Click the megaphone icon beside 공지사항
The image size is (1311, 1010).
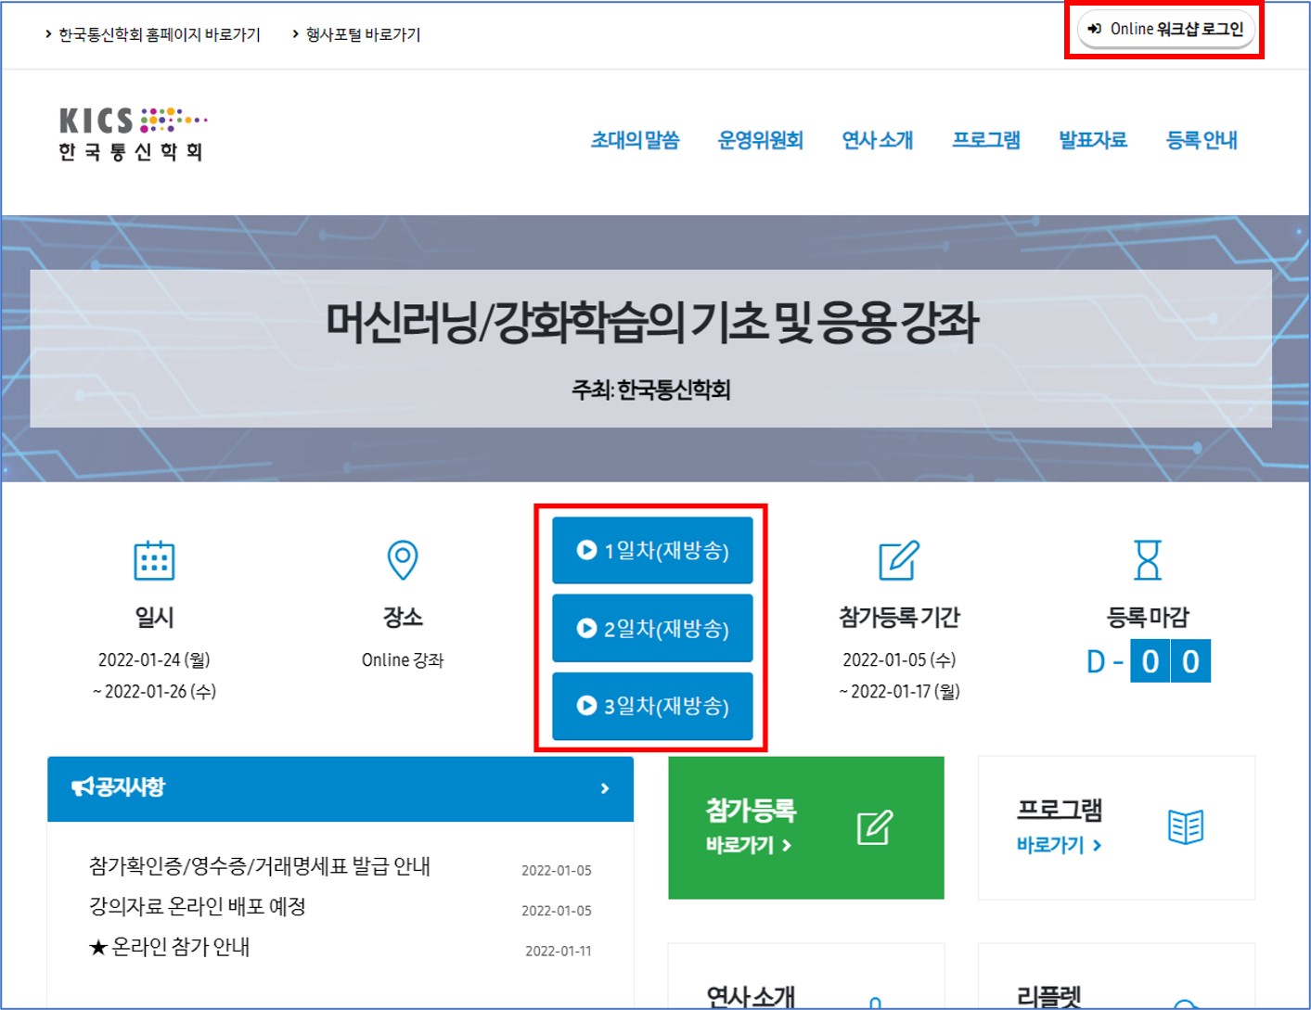point(83,787)
